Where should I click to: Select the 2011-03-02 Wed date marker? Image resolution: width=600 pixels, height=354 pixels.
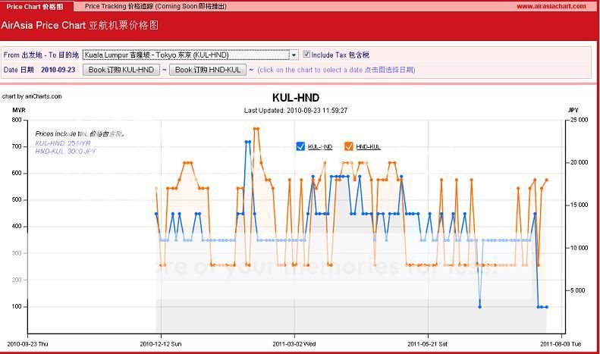tap(294, 343)
